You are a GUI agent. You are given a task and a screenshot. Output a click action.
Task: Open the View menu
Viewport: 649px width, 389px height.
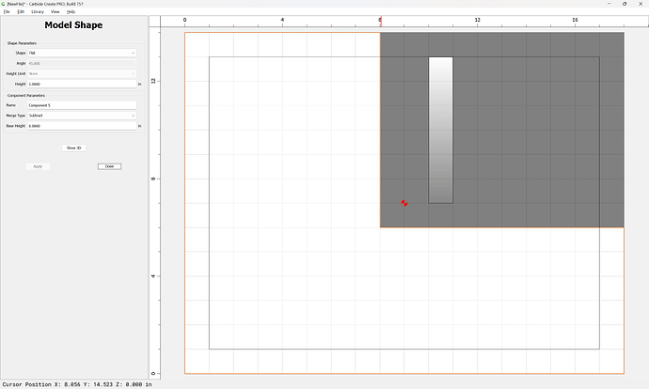point(55,12)
